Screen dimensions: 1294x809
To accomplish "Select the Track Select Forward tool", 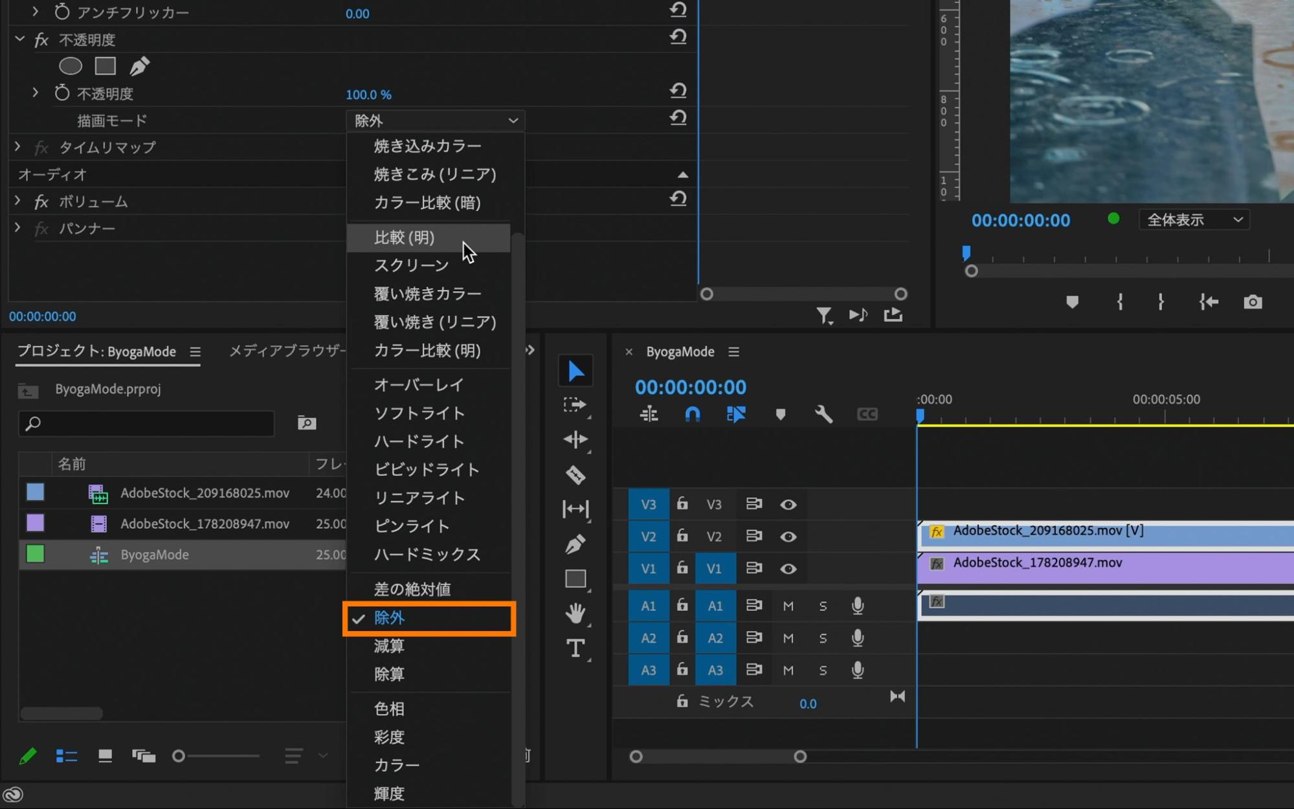I will pyautogui.click(x=575, y=406).
